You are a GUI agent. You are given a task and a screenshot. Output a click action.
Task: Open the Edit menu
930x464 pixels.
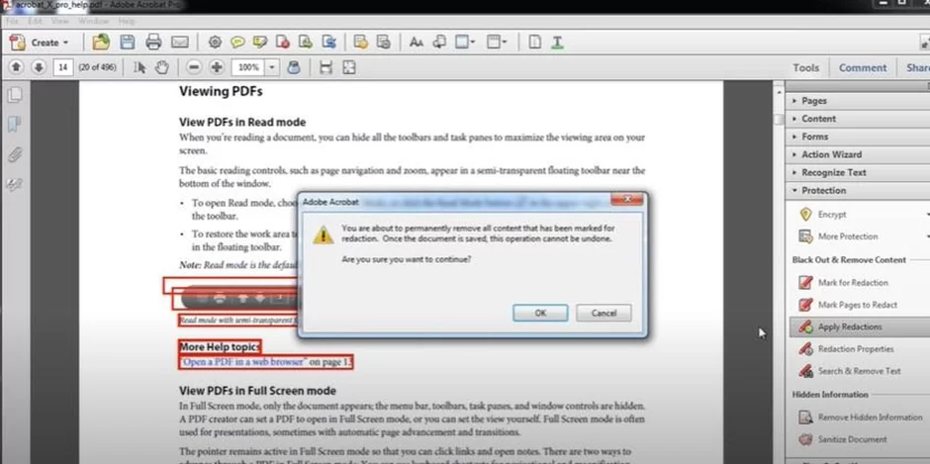(x=35, y=21)
